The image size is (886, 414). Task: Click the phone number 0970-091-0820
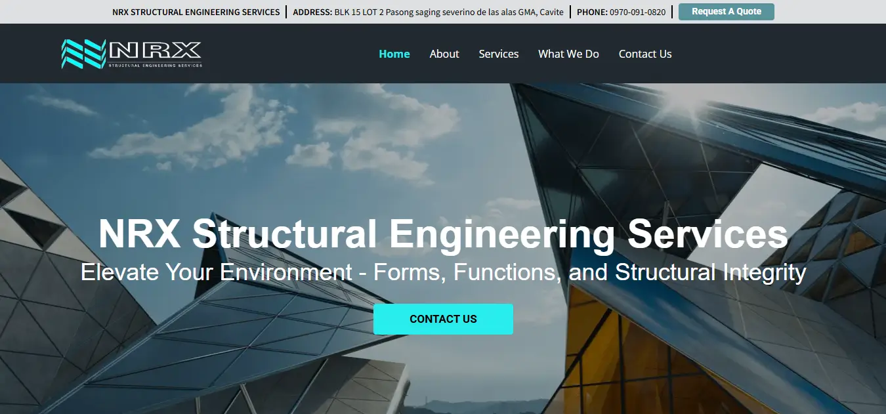click(637, 12)
